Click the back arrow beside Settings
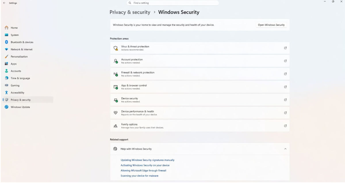The width and height of the screenshot is (345, 183). pos(4,3)
